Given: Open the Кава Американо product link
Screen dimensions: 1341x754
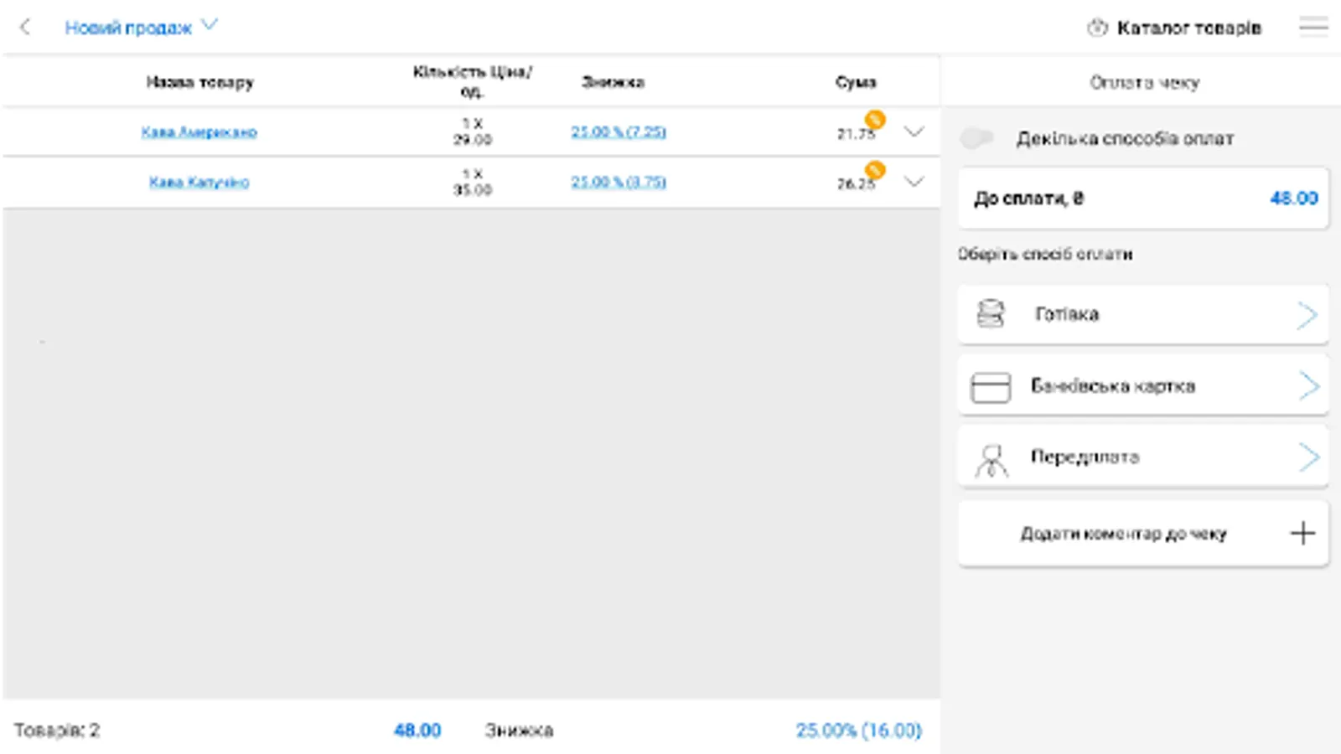Looking at the screenshot, I should [x=201, y=132].
